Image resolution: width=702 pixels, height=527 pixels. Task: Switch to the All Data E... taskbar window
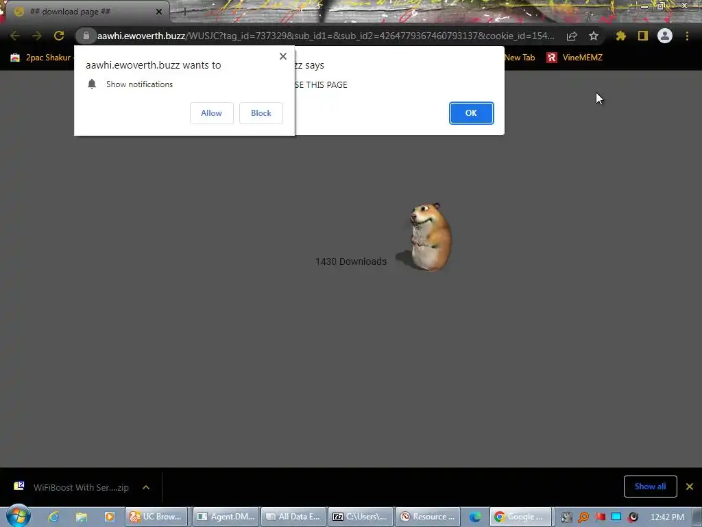pos(293,517)
